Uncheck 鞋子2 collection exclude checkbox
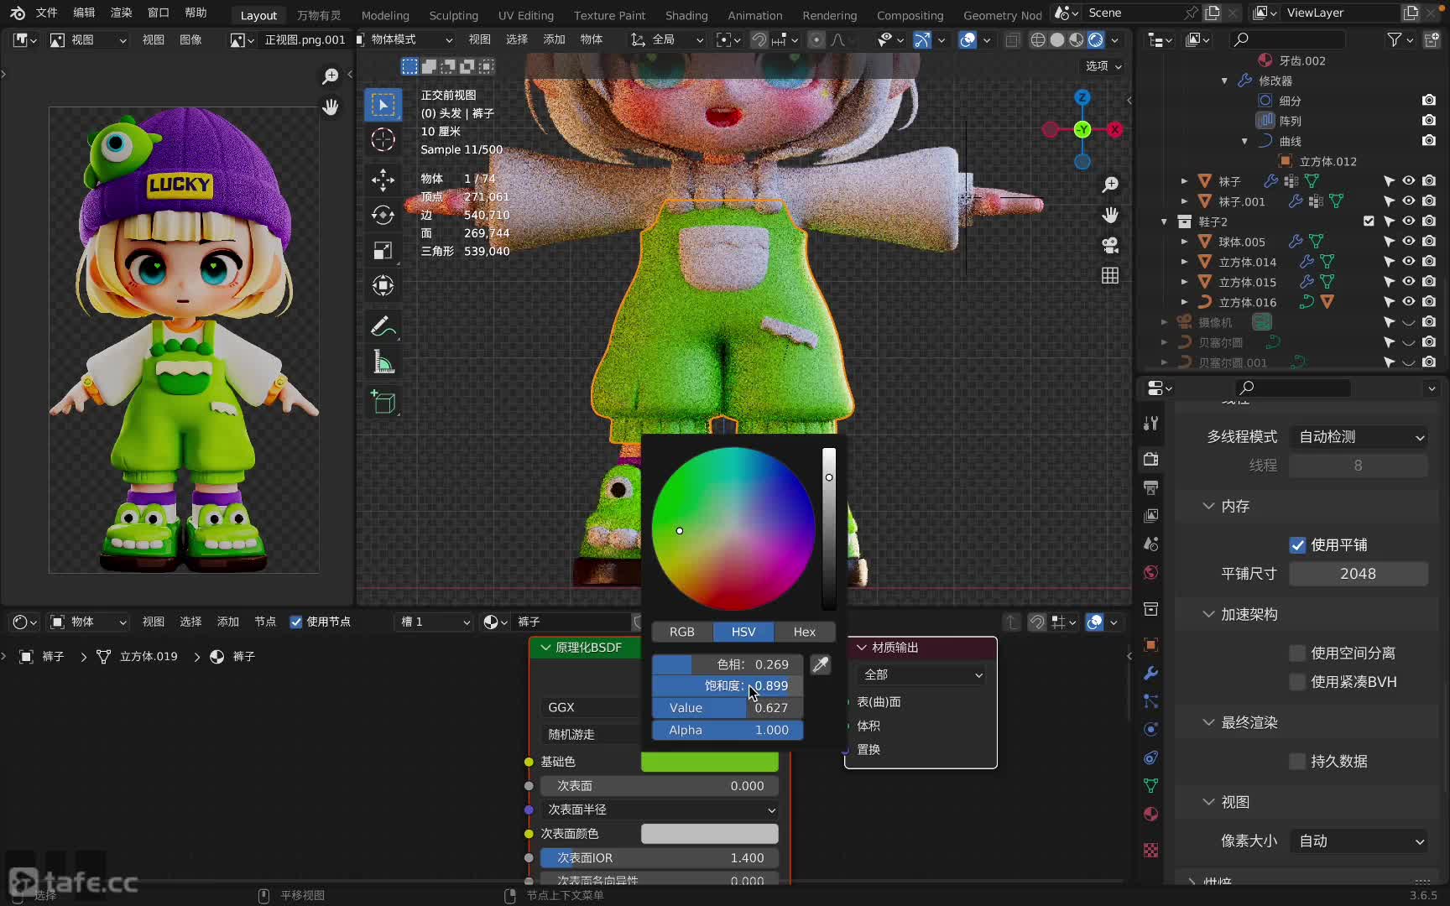The width and height of the screenshot is (1450, 906). [1369, 221]
